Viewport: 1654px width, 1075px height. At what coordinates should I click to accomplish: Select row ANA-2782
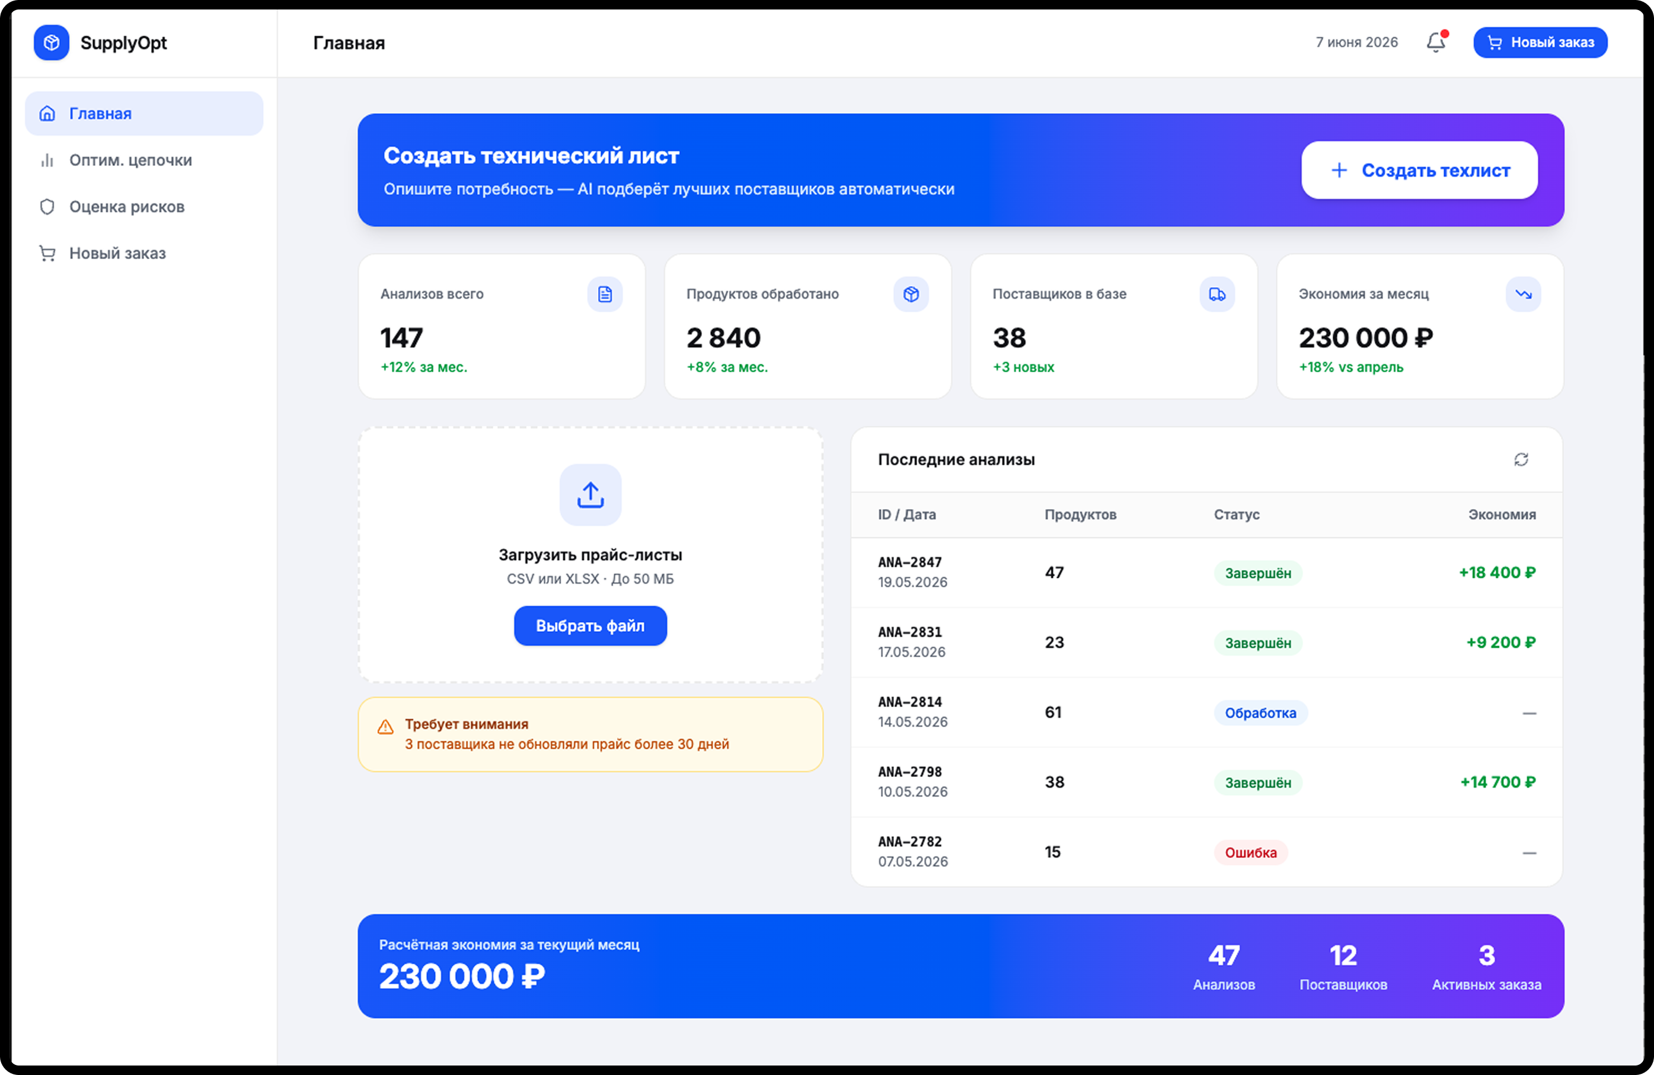(x=1206, y=852)
